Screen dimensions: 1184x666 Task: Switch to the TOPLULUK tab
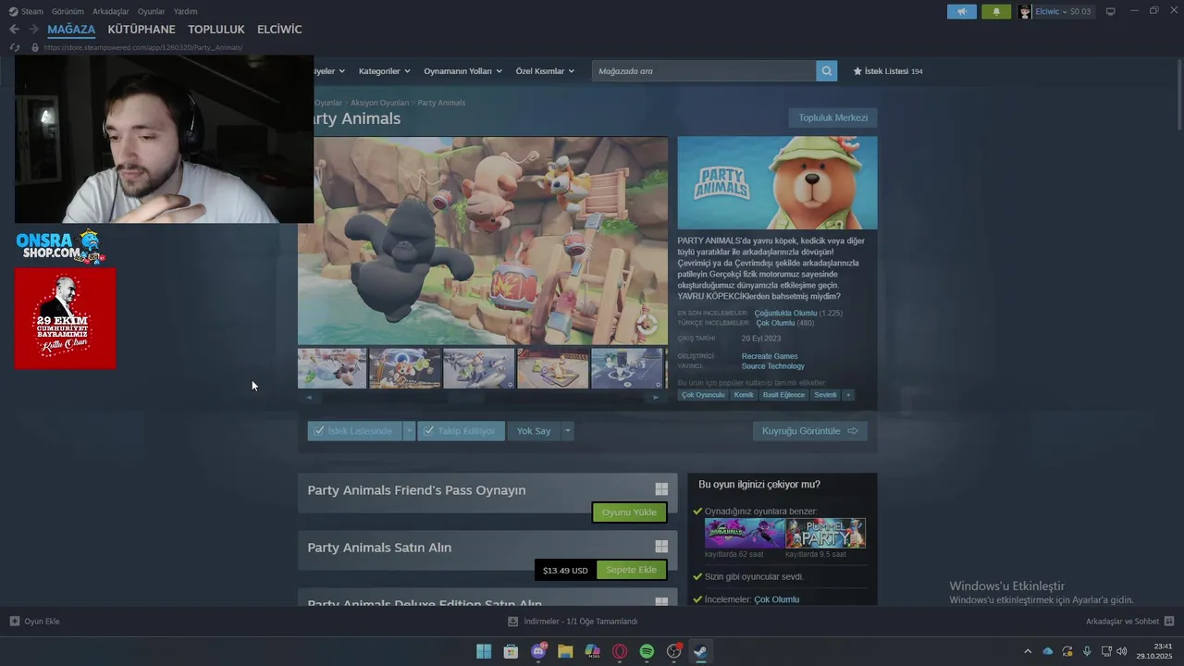tap(216, 30)
